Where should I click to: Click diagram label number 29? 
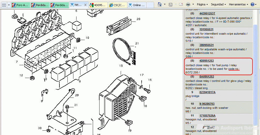coord(77,95)
